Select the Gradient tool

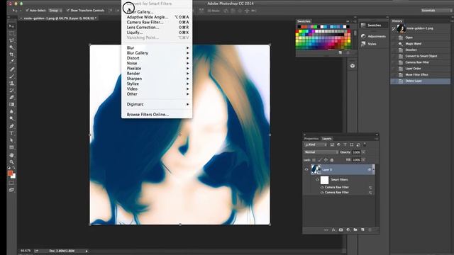click(11, 104)
